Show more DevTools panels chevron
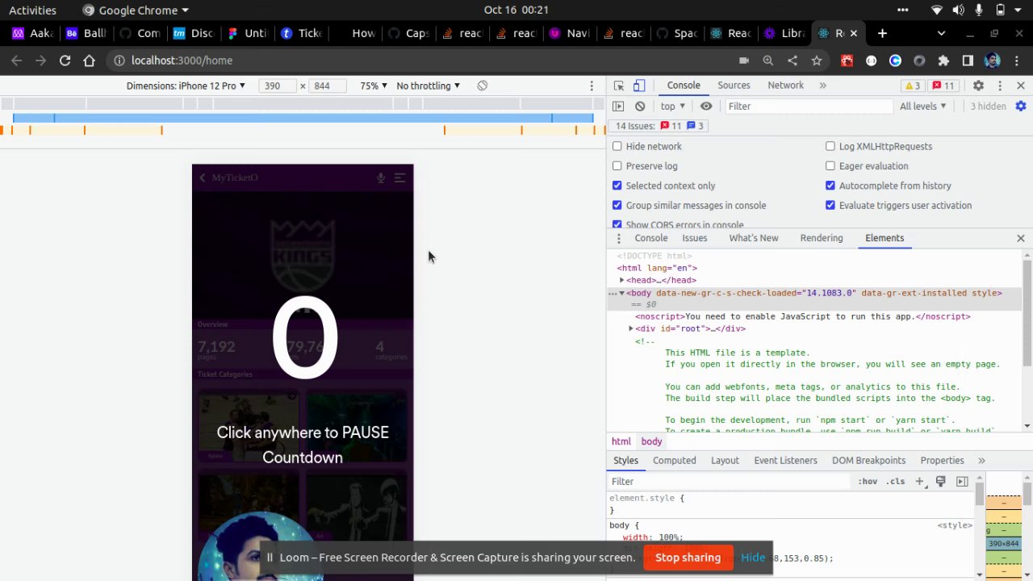 coord(823,86)
